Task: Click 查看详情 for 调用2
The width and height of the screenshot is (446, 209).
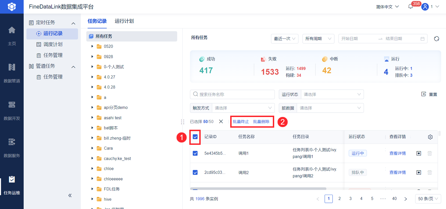Action: click(x=397, y=172)
